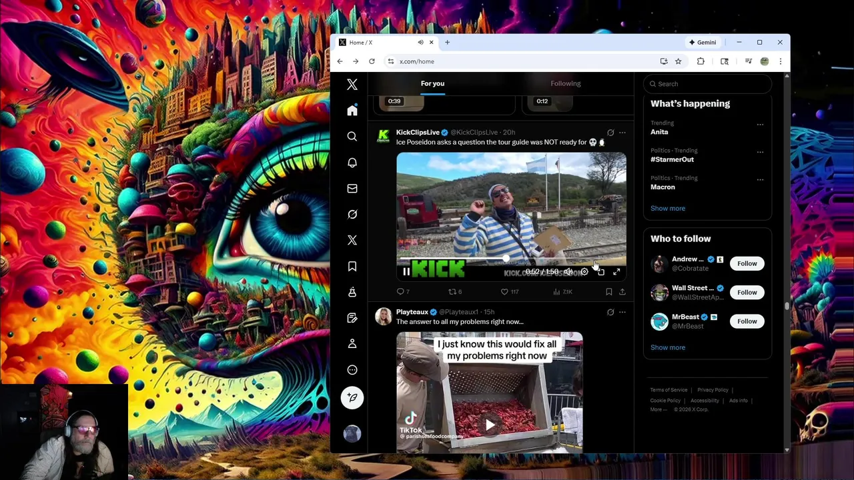Open options for trending Macron
Image resolution: width=854 pixels, height=480 pixels.
(x=760, y=179)
